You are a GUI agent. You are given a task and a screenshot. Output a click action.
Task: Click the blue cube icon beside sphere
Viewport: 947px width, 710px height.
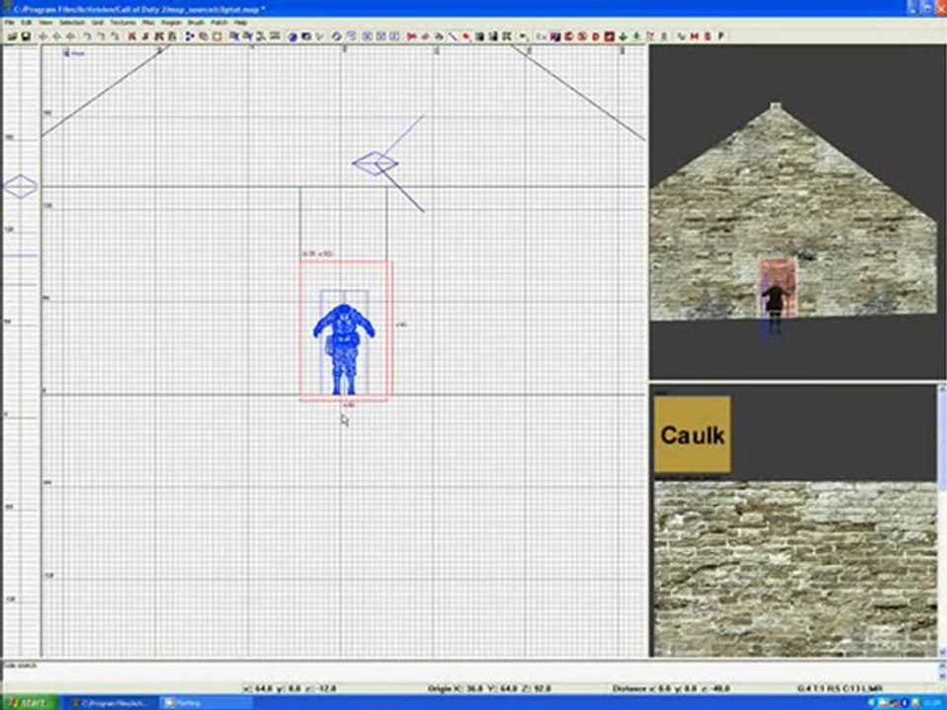[306, 36]
